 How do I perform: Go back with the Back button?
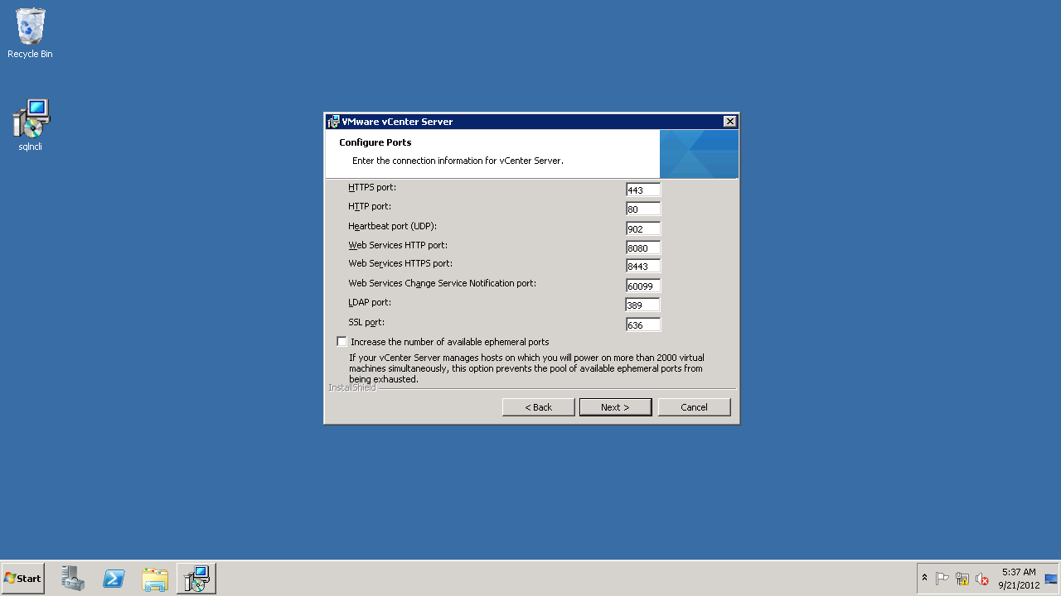coord(538,407)
